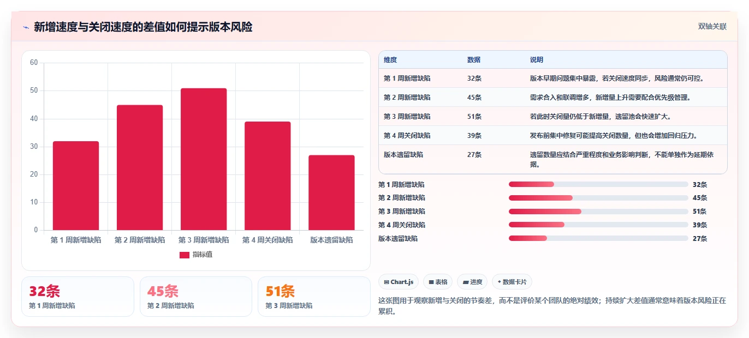
Task: Click the star icon in 数据卡片 chip
Action: pyautogui.click(x=499, y=282)
